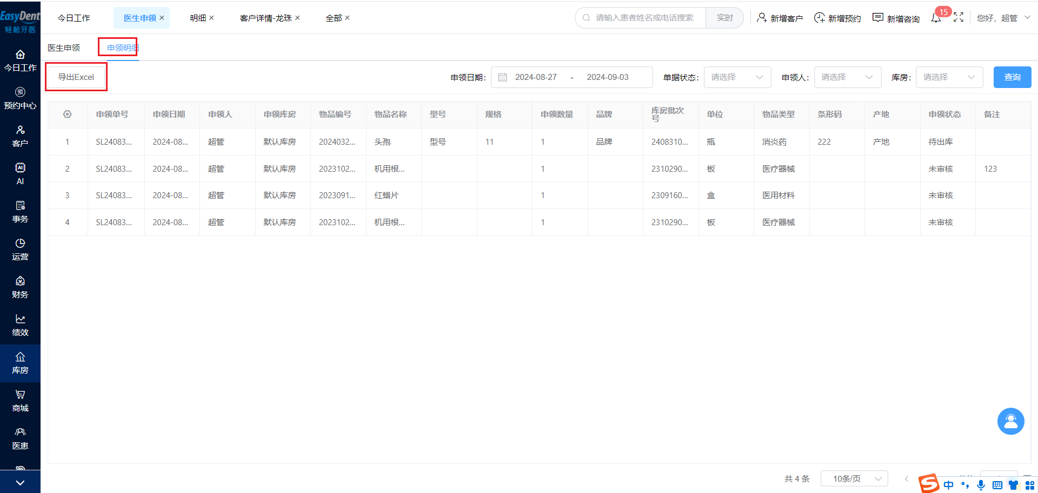Screen dimensions: 1038x493
Task: Toggle Sogou 中 Chinese/English mode
Action: pos(948,485)
